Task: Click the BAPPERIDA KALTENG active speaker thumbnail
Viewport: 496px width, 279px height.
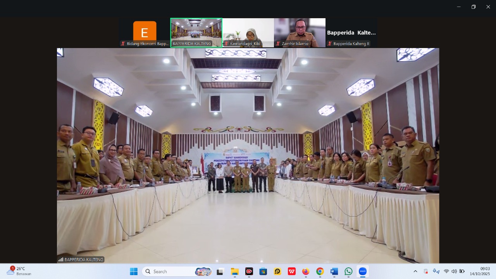Action: pyautogui.click(x=196, y=33)
